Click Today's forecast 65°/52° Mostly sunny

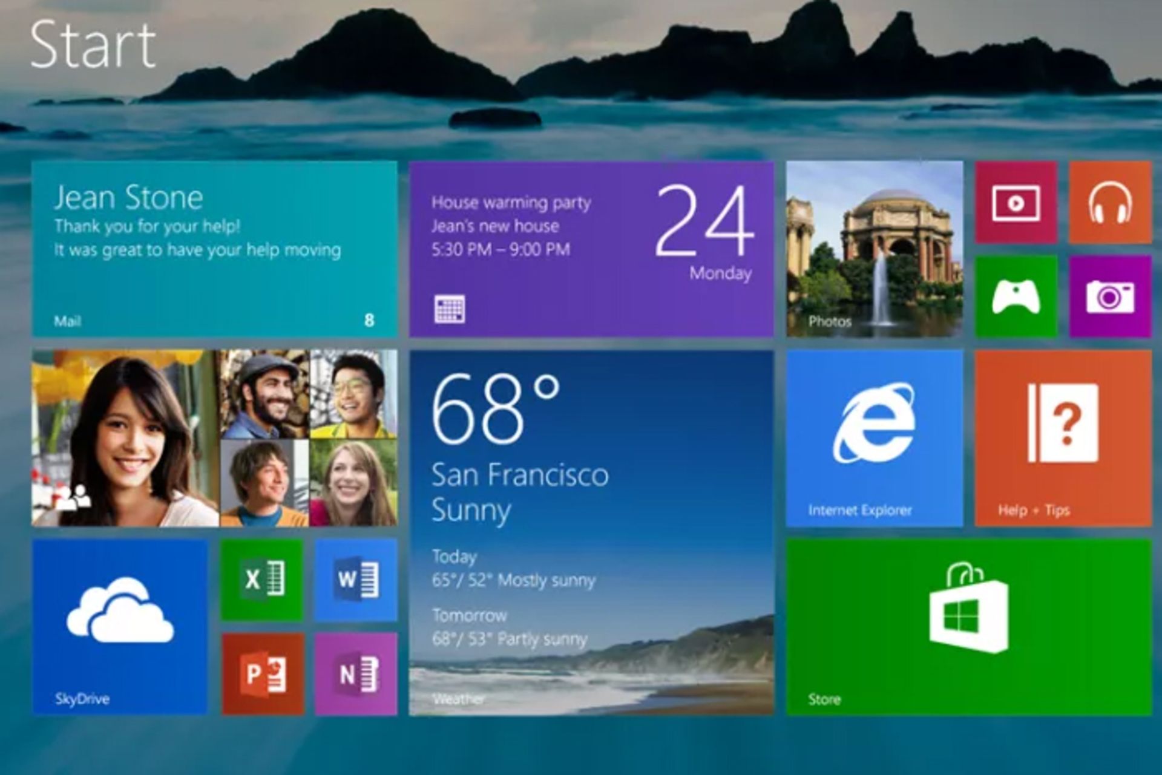click(514, 581)
